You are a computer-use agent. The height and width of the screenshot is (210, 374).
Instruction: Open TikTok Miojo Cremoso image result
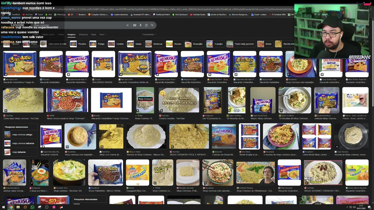(x=145, y=100)
